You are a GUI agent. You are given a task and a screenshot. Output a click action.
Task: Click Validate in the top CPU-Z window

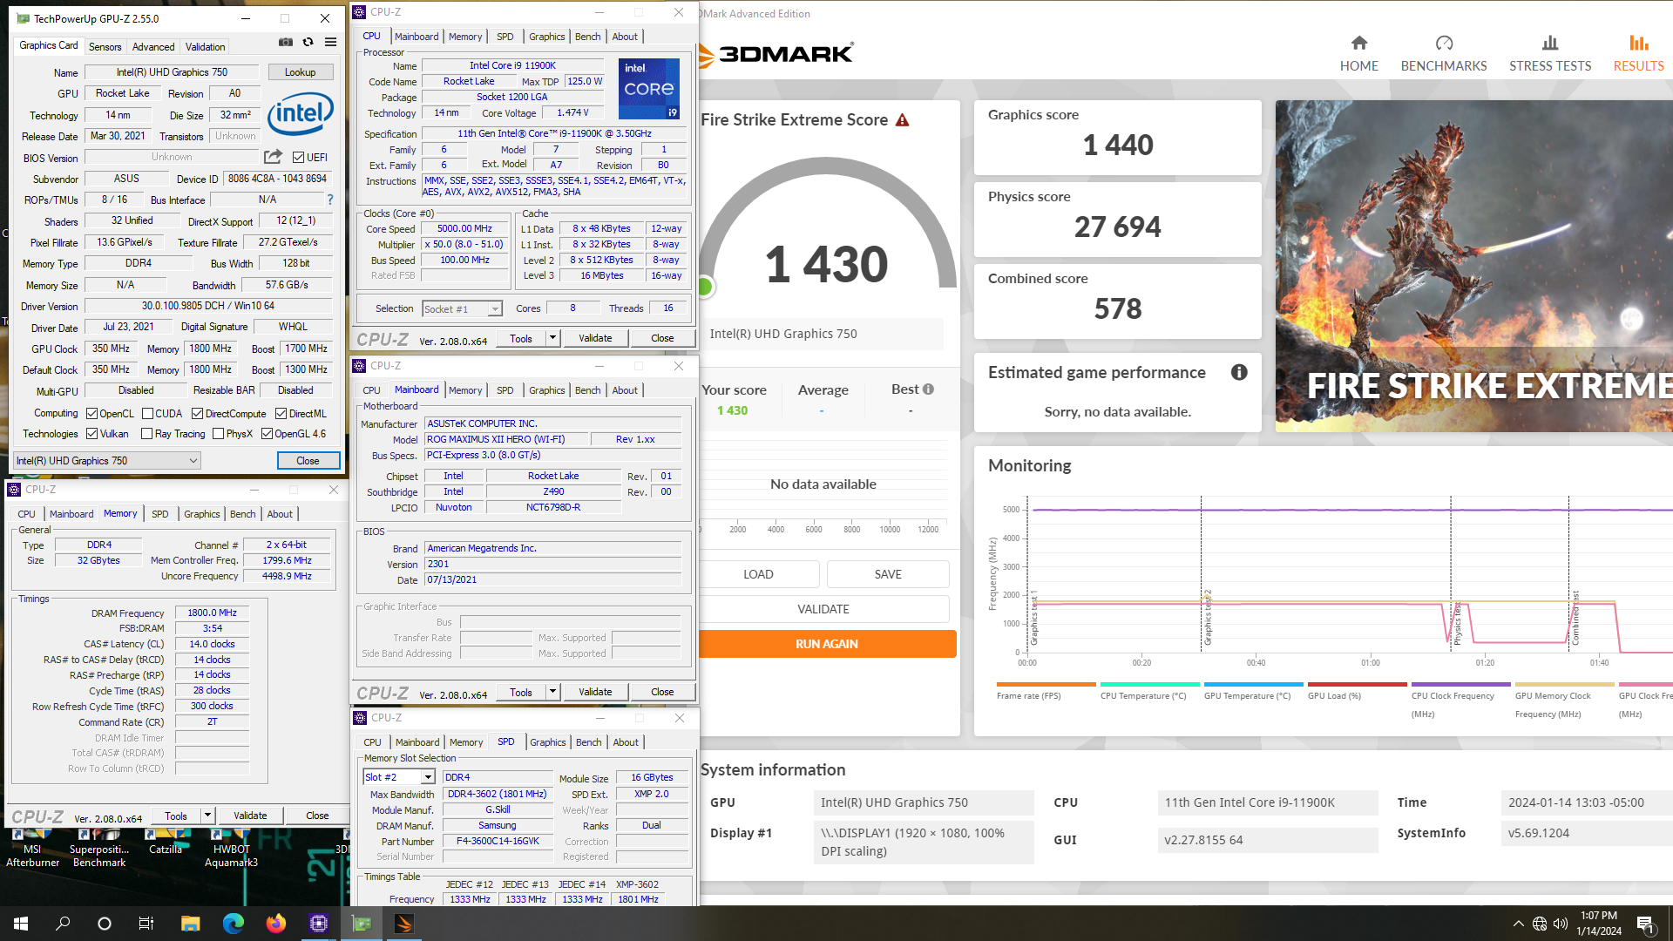coord(595,338)
